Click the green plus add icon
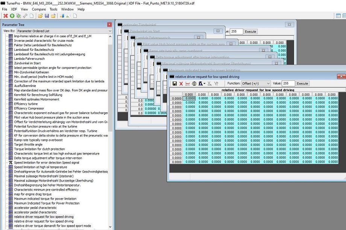This screenshot has width=346, height=230. pyautogui.click(x=12, y=16)
